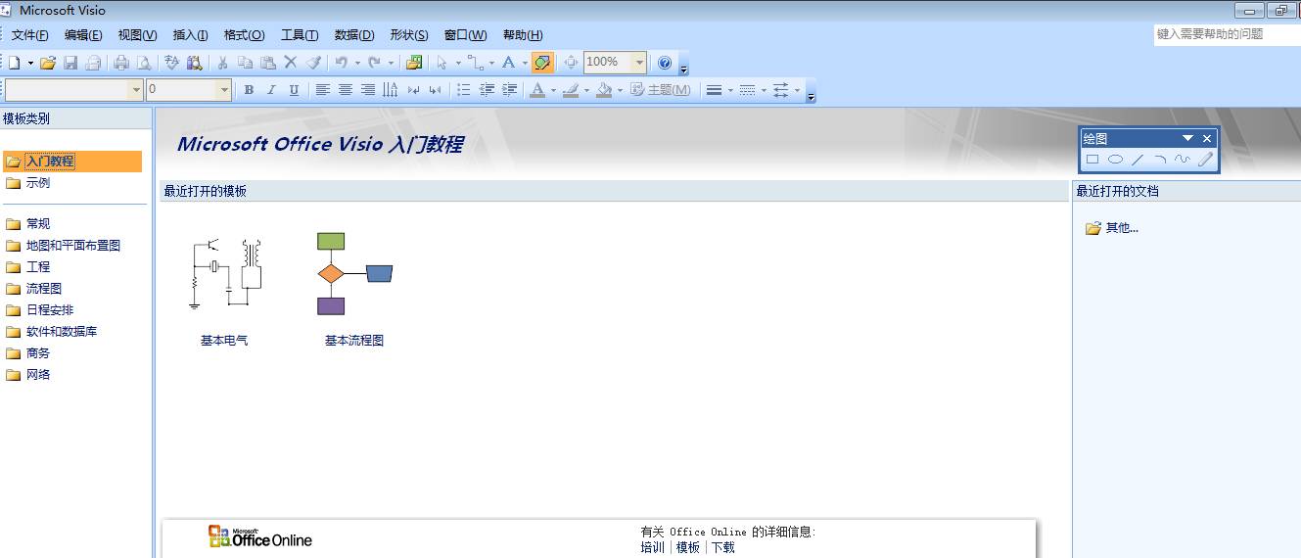1301x558 pixels.
Task: Toggle the Shapes window icon
Action: (x=414, y=63)
